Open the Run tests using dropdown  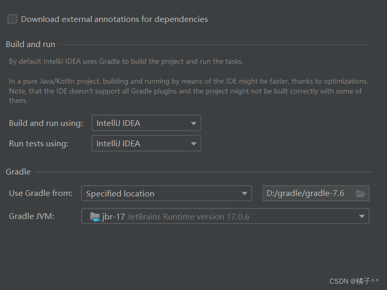pyautogui.click(x=147, y=143)
